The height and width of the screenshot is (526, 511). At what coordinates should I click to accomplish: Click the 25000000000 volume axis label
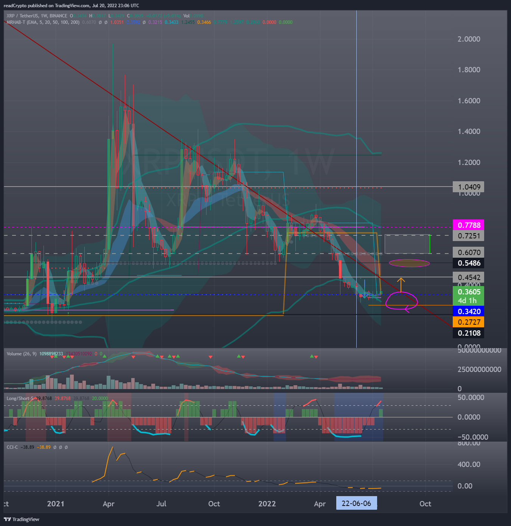[x=479, y=369]
